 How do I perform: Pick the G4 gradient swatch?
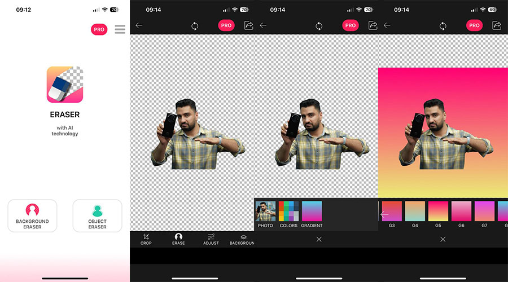[415, 211]
